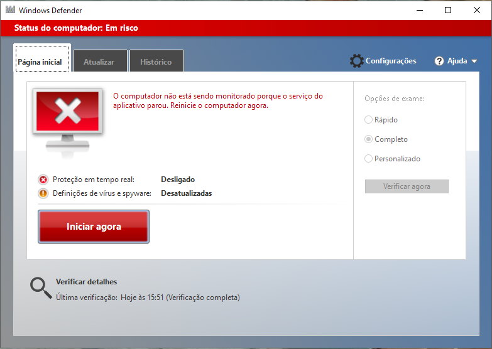The image size is (492, 349).
Task: Click the Ajuda question mark icon
Action: 439,61
